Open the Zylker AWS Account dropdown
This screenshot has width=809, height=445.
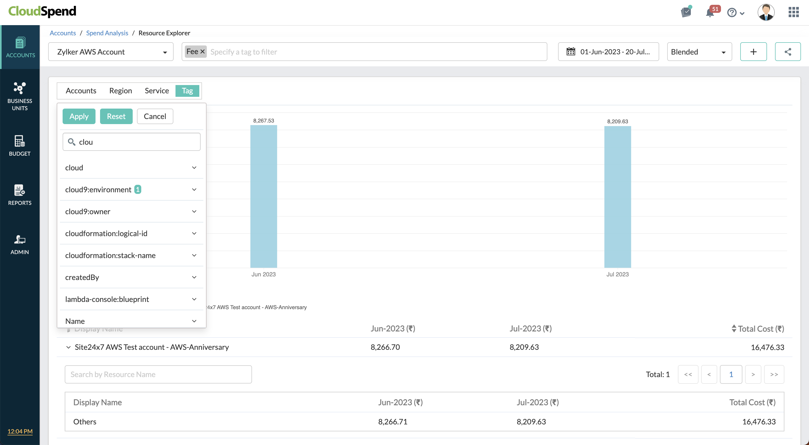click(x=110, y=52)
